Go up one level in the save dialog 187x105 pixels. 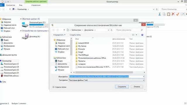point(64,30)
